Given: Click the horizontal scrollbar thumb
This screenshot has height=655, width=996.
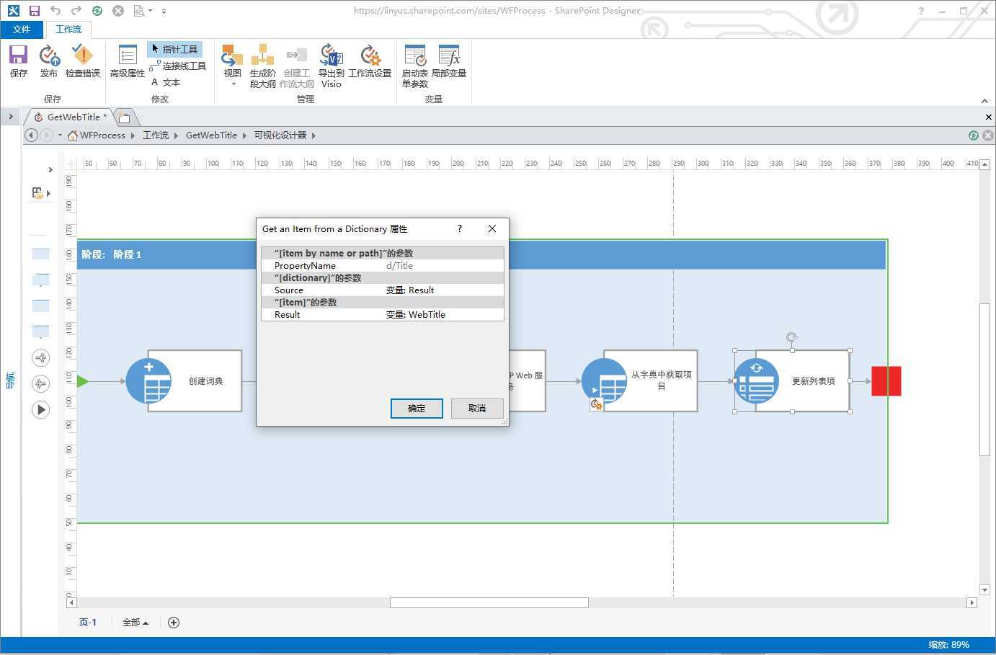Looking at the screenshot, I should (489, 602).
